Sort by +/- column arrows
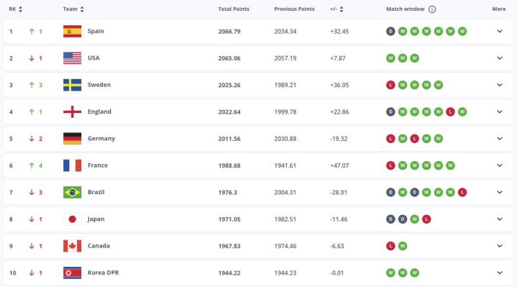 point(341,9)
